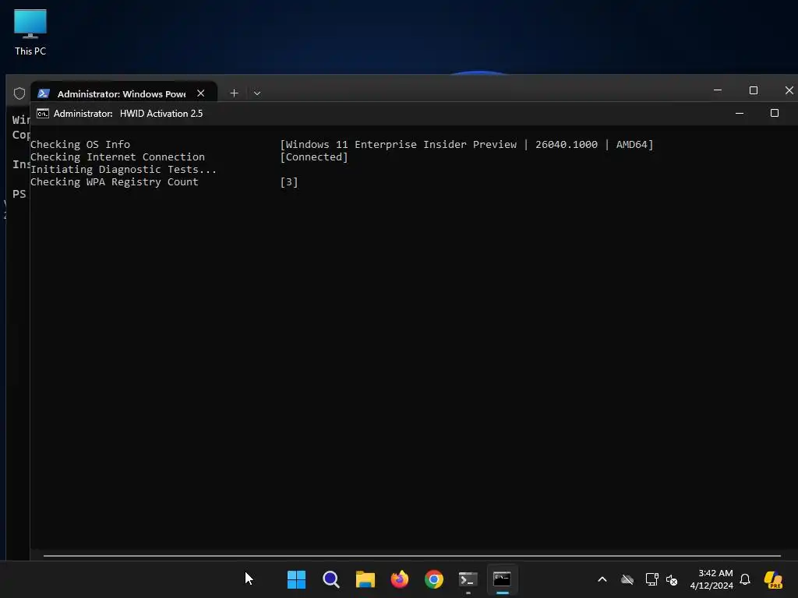Click the horizontal scrollbar of the console

411,556
